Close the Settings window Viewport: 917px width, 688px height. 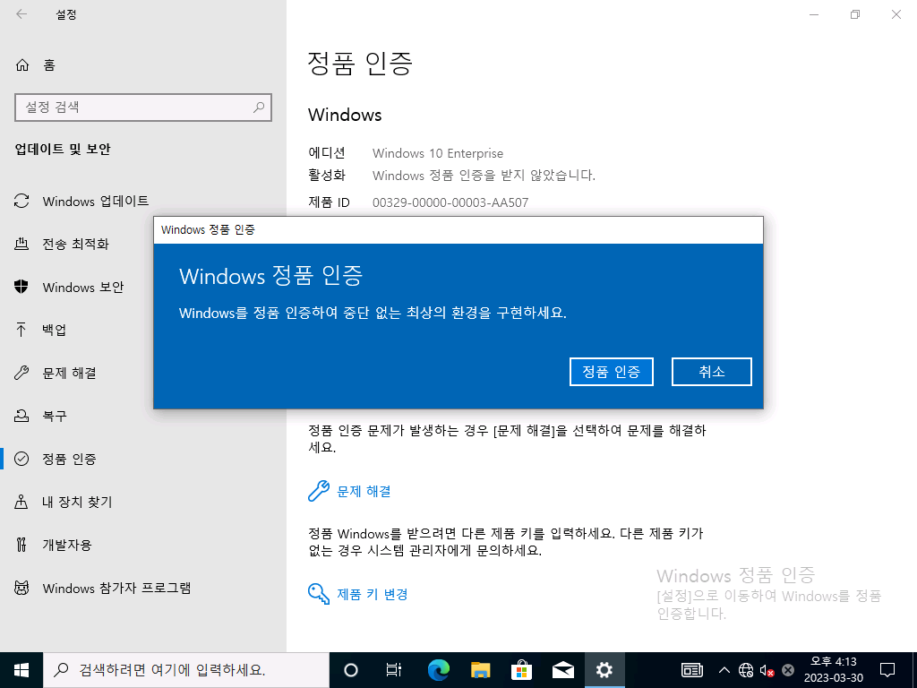896,14
